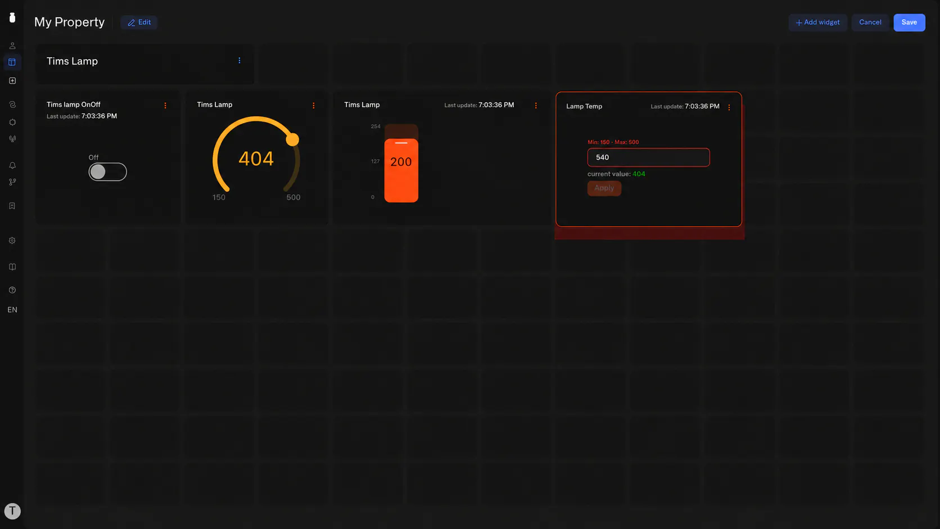Click Last update time on Lamp Temp widget

[685, 106]
